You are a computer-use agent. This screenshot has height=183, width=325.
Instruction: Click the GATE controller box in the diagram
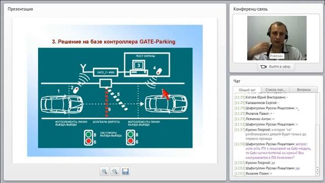point(106,72)
